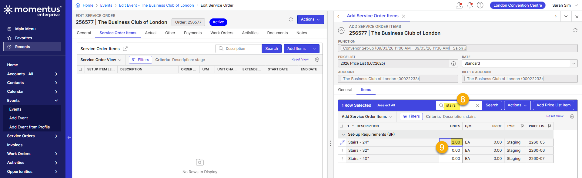Collapse the left navigation sidebar arrow
The height and width of the screenshot is (178, 582).
click(69, 138)
